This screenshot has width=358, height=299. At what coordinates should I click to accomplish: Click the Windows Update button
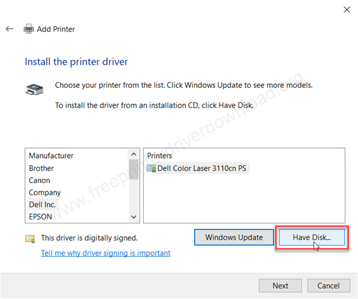234,237
